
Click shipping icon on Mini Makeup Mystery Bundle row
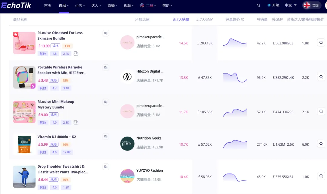coord(76,123)
